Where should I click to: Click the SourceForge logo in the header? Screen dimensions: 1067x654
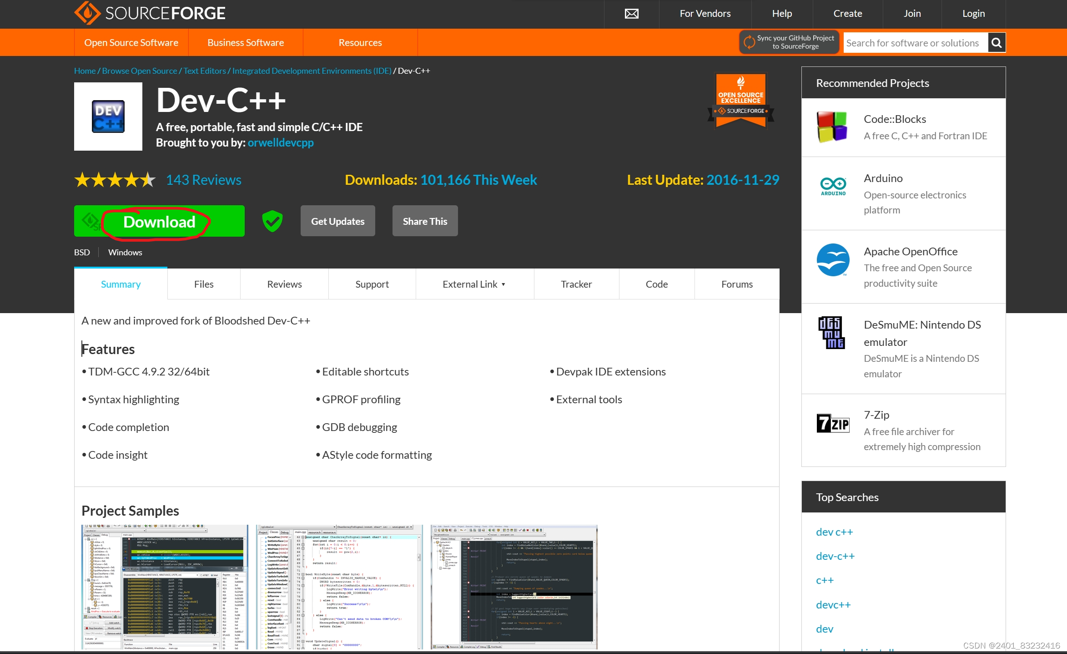150,13
